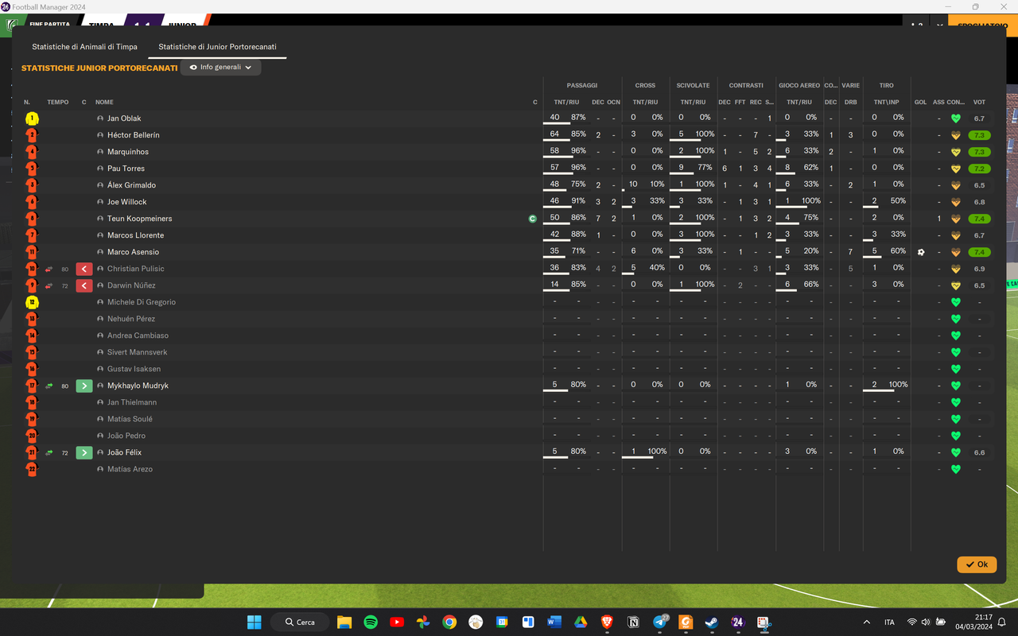Switch to Statistiche di Animali di Timpa tab
This screenshot has width=1018, height=636.
[x=84, y=47]
